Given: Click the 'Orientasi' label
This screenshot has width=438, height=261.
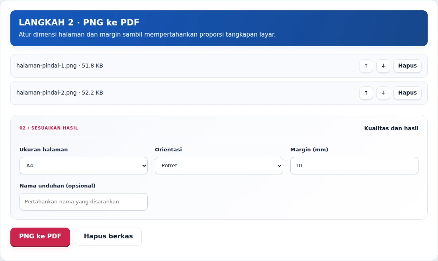Looking at the screenshot, I should pos(168,150).
